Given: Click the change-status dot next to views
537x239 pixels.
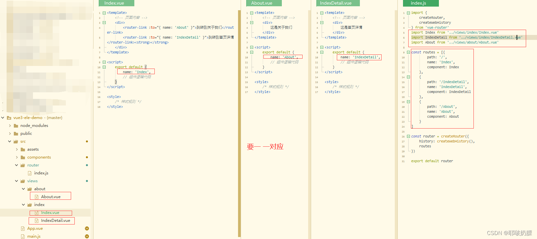Looking at the screenshot, I should click(87, 181).
